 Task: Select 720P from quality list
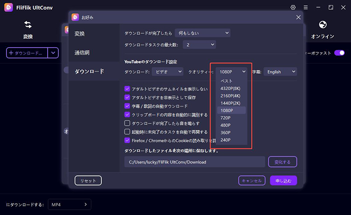point(227,119)
